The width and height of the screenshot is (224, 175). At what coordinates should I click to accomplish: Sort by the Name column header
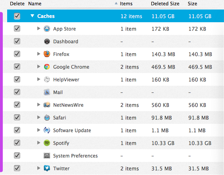[35, 4]
